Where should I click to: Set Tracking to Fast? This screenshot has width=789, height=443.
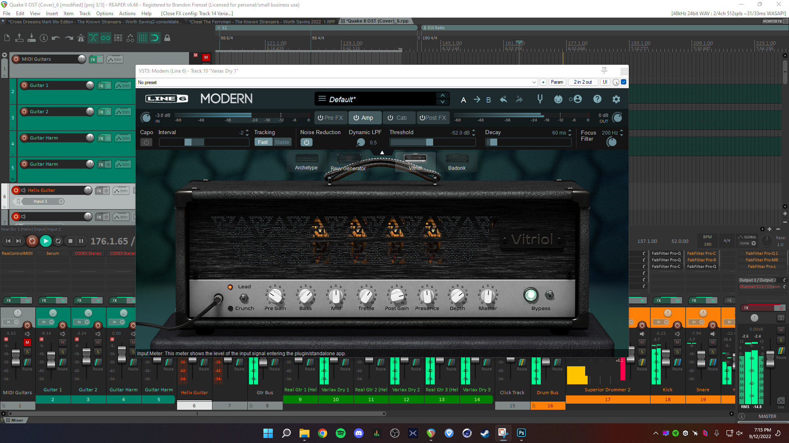click(263, 142)
